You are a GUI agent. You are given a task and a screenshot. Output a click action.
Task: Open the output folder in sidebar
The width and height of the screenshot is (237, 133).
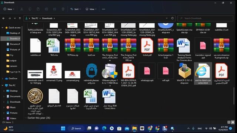(12, 61)
